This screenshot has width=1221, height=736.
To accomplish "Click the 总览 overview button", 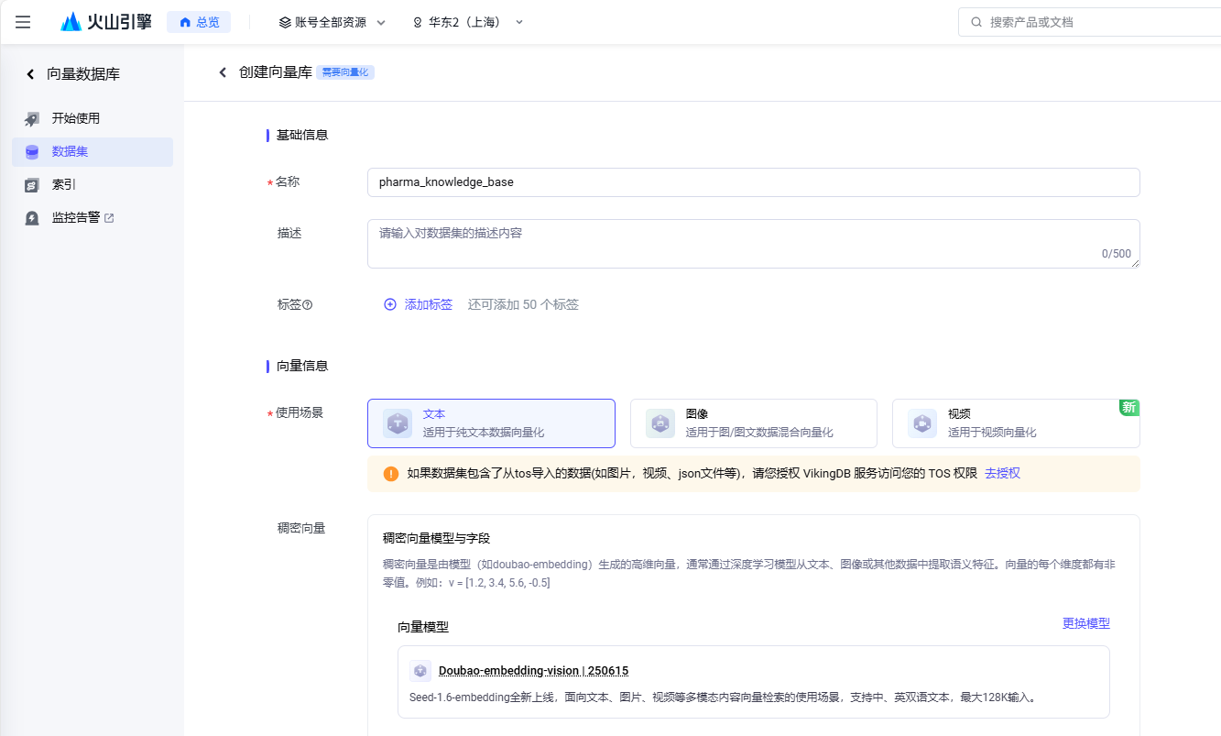I will tap(199, 22).
